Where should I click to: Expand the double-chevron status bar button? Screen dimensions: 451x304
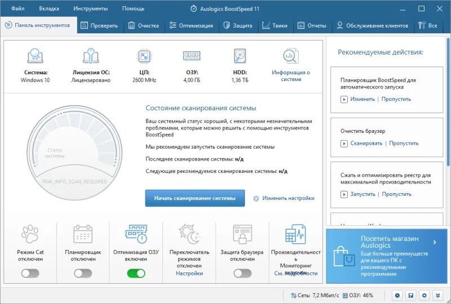pyautogui.click(x=438, y=296)
